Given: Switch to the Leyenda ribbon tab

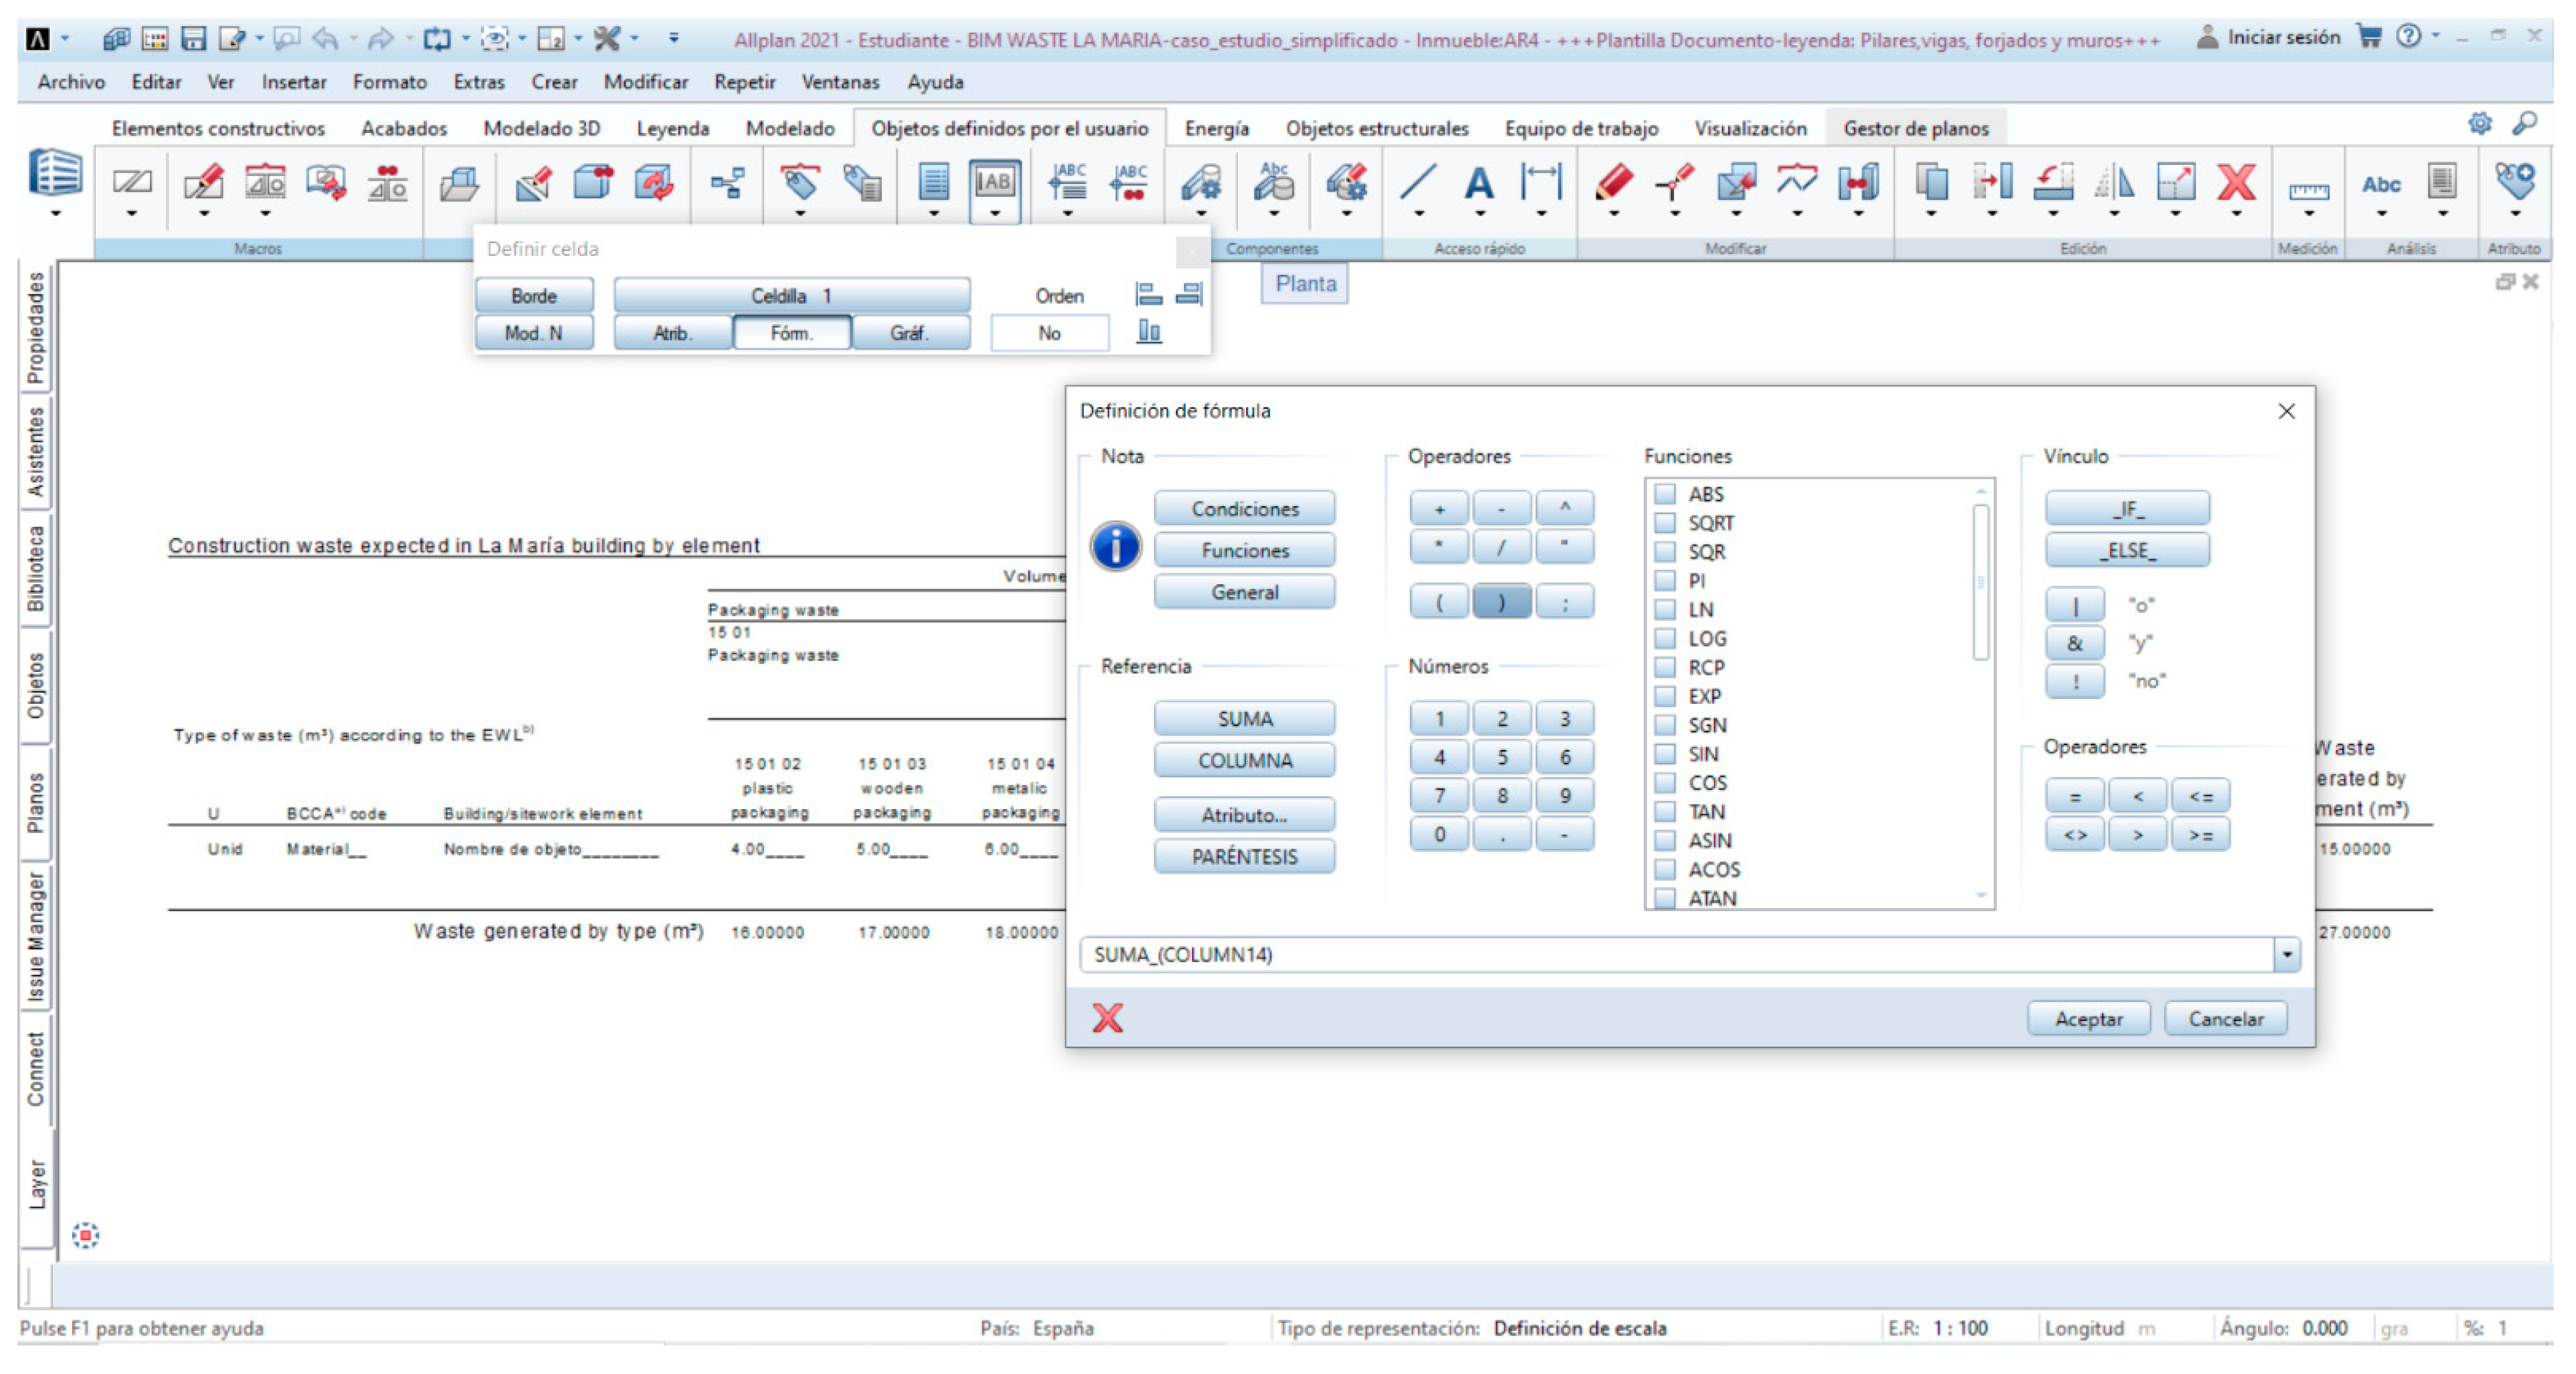Looking at the screenshot, I should point(672,128).
